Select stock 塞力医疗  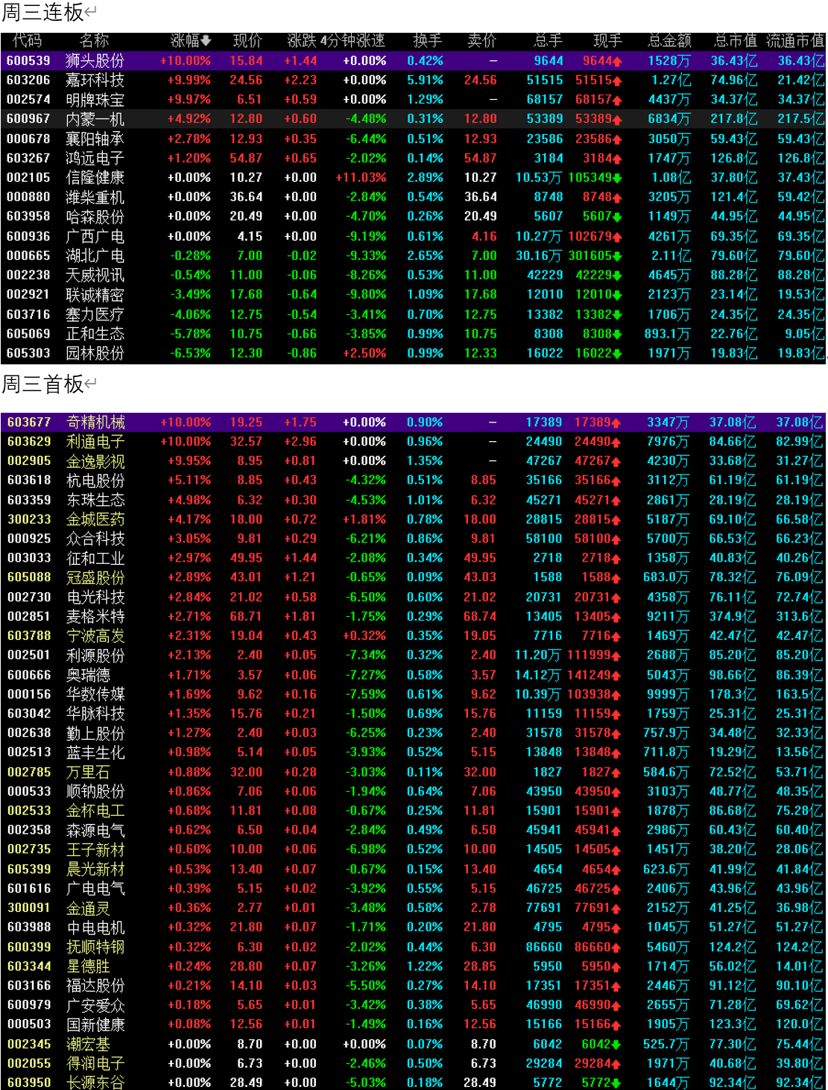(x=95, y=314)
